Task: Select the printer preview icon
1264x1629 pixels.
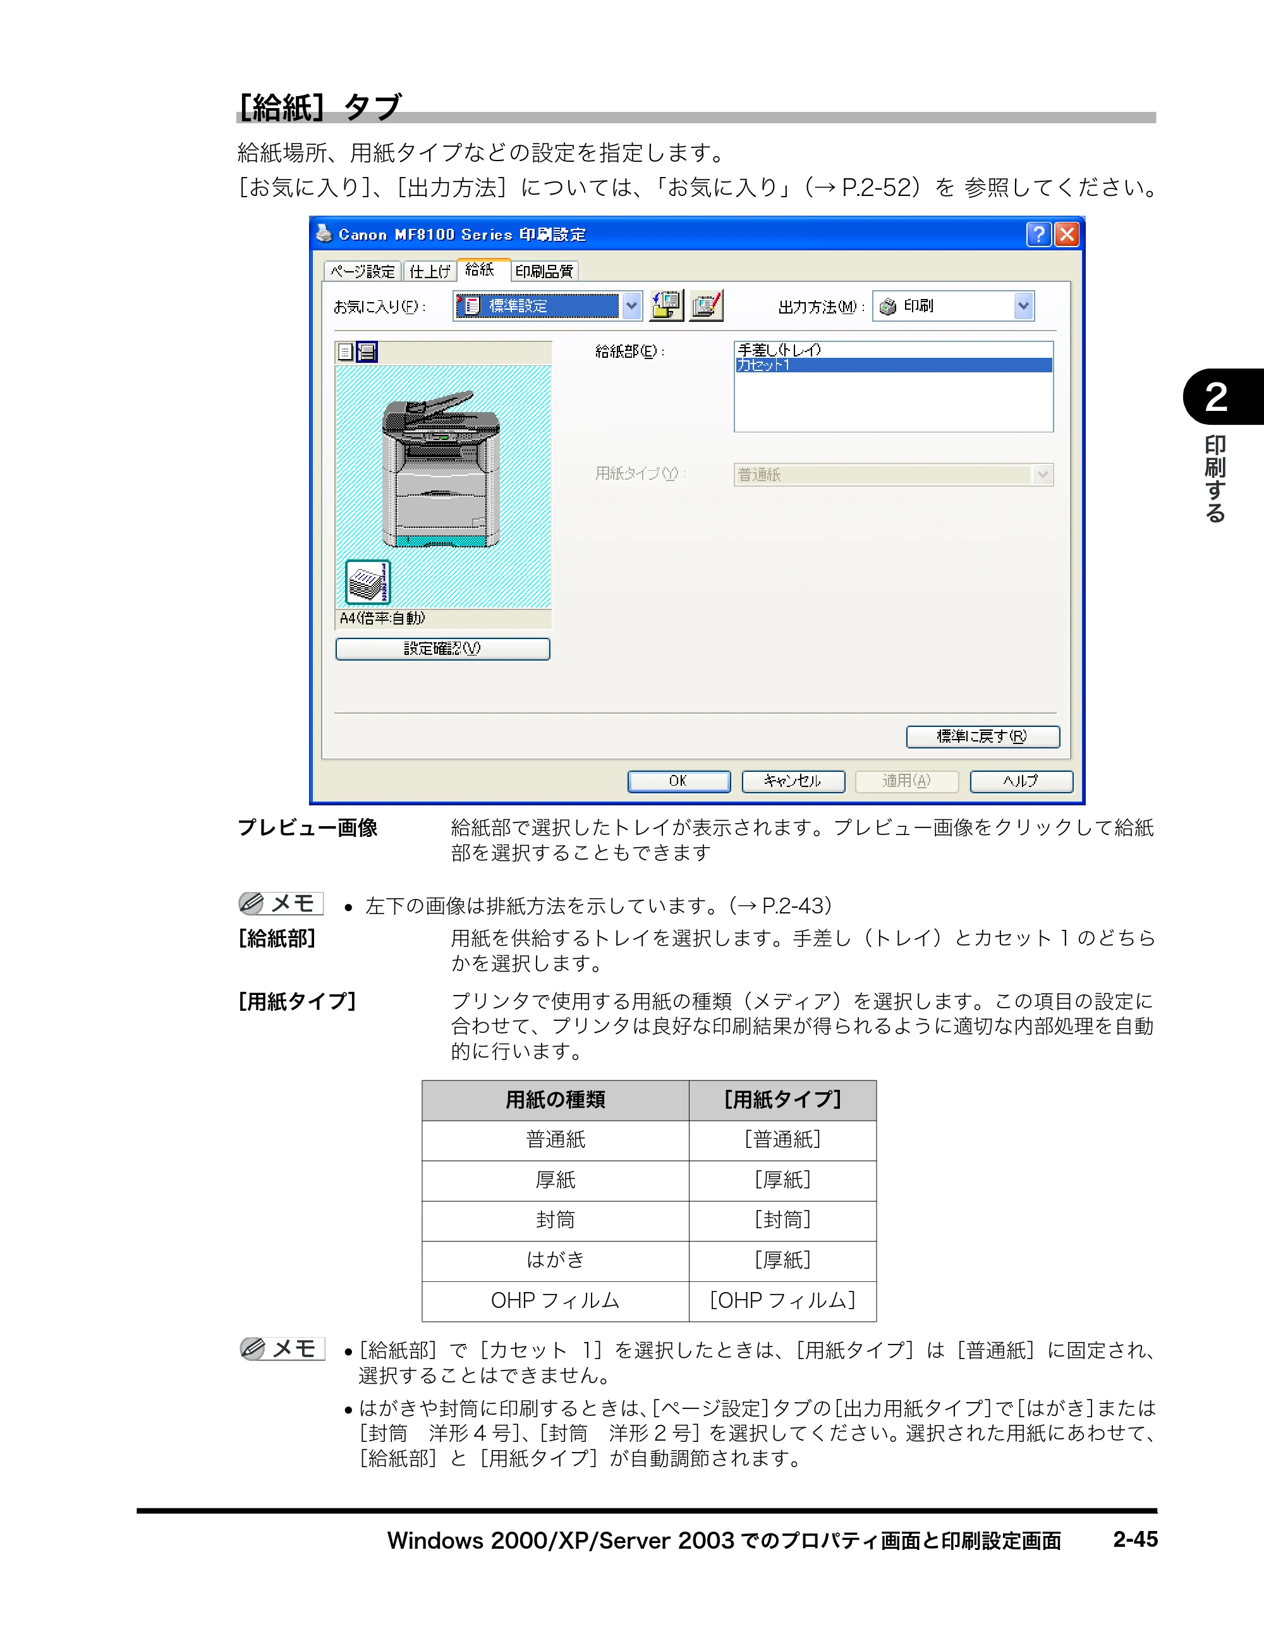Action: 367,352
